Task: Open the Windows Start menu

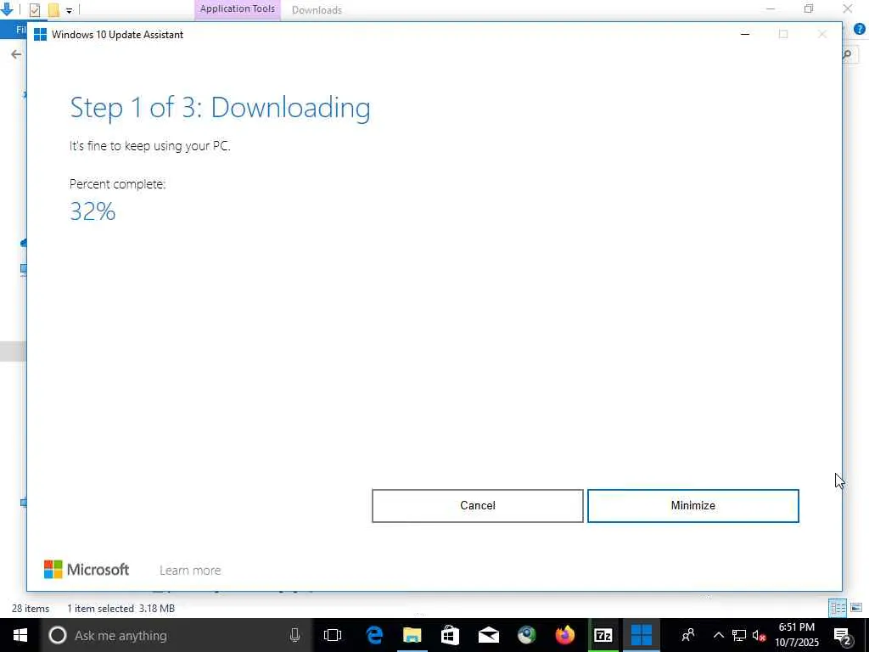Action: click(x=20, y=635)
